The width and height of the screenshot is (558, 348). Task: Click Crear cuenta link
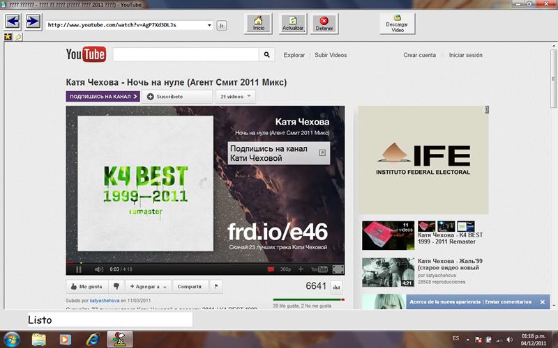419,55
